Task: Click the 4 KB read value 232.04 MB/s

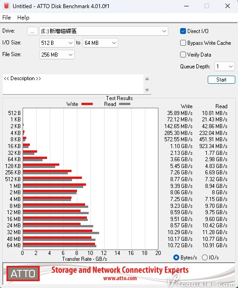Action: tap(213, 133)
